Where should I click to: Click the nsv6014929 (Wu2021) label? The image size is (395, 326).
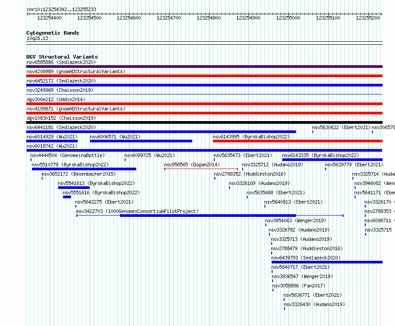(x=52, y=137)
